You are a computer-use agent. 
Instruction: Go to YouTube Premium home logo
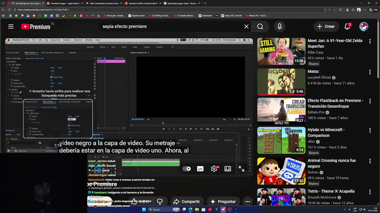[36, 27]
